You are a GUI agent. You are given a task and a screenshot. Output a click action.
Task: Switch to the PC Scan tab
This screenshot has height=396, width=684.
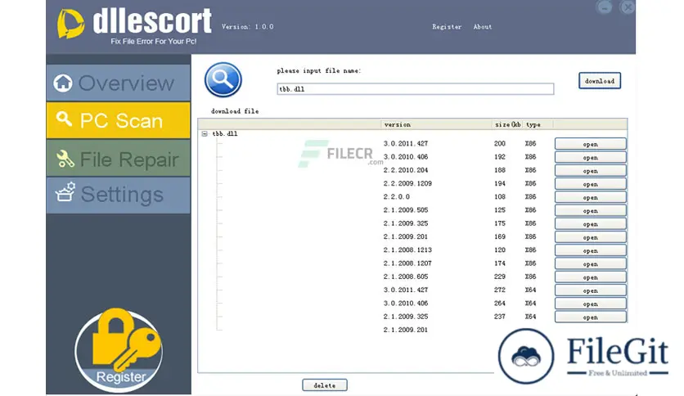[118, 120]
